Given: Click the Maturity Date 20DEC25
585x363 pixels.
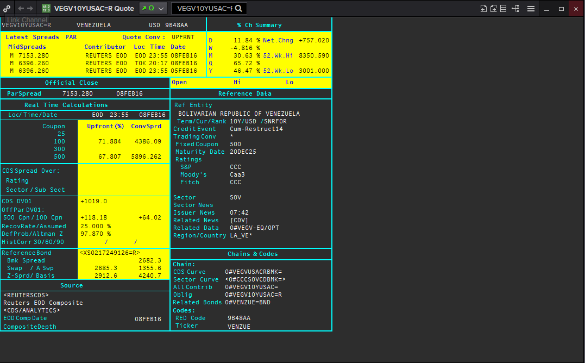Looking at the screenshot, I should click(x=243, y=152).
